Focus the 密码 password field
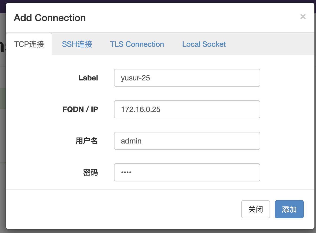Screen dimensions: 316x233 [187, 172]
